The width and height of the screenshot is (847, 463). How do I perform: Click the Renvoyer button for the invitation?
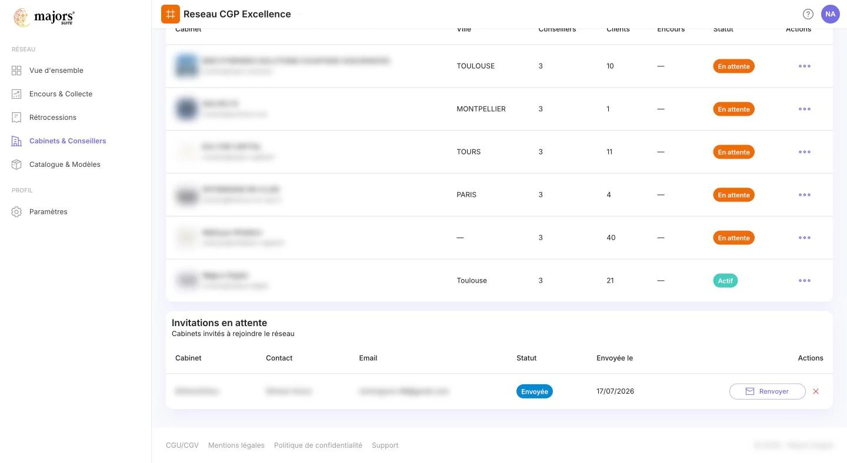768,391
